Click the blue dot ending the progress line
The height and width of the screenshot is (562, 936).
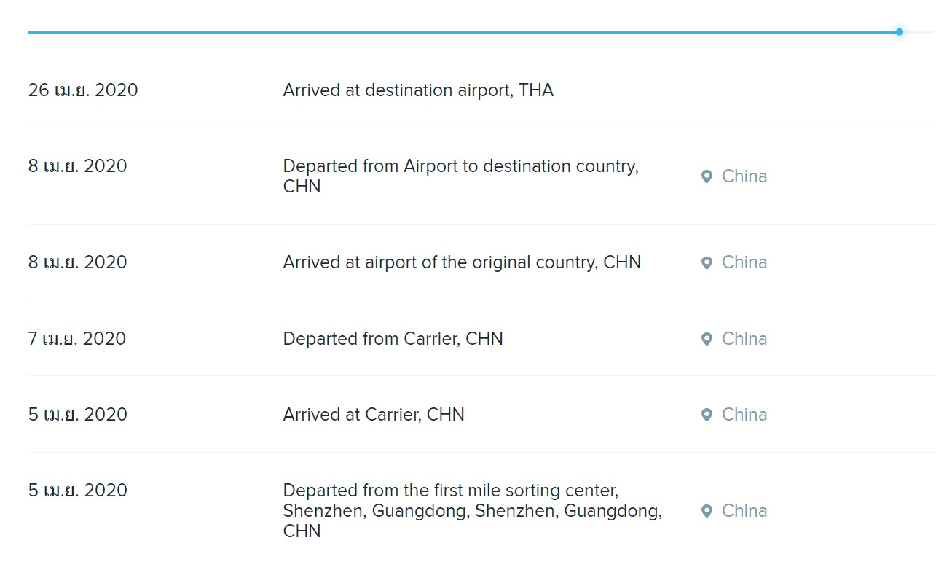(900, 32)
